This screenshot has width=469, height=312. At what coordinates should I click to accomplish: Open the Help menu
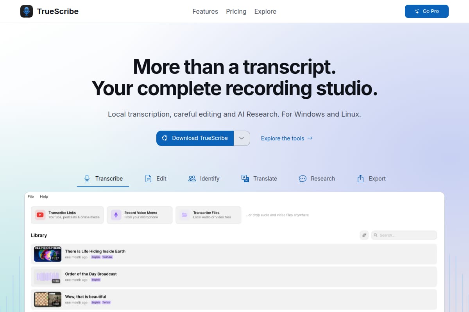point(44,197)
